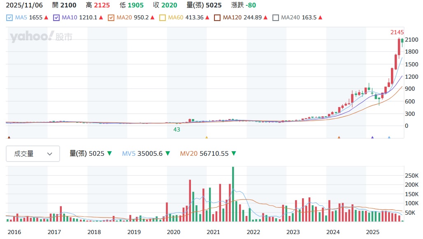Click the dark brown triangle marker at chart's left edge
The height and width of the screenshot is (239, 423).
tap(9, 138)
